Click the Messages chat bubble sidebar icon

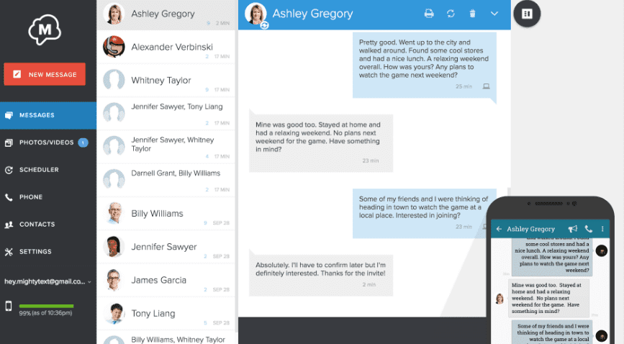(9, 115)
